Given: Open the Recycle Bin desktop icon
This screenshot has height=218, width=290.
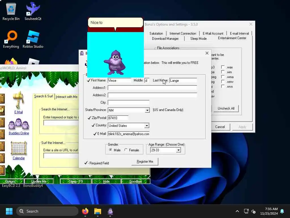Looking at the screenshot, I should [11, 11].
